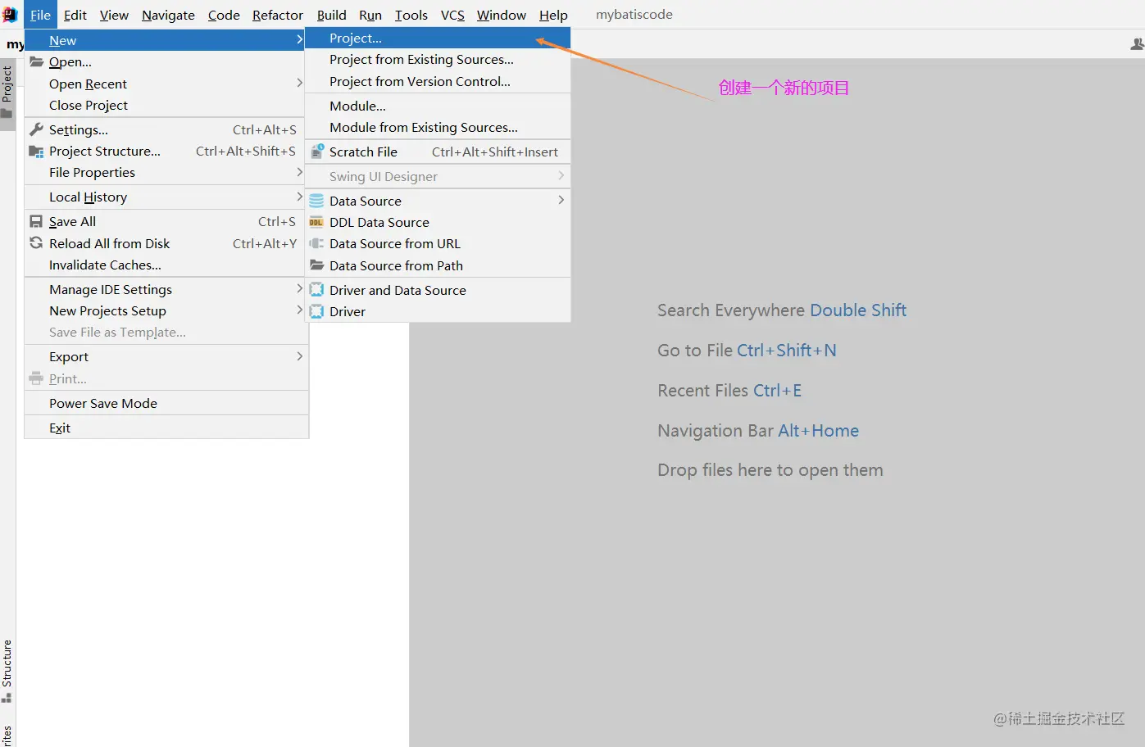Choose Exit from the File menu
The width and height of the screenshot is (1145, 747).
click(x=166, y=428)
